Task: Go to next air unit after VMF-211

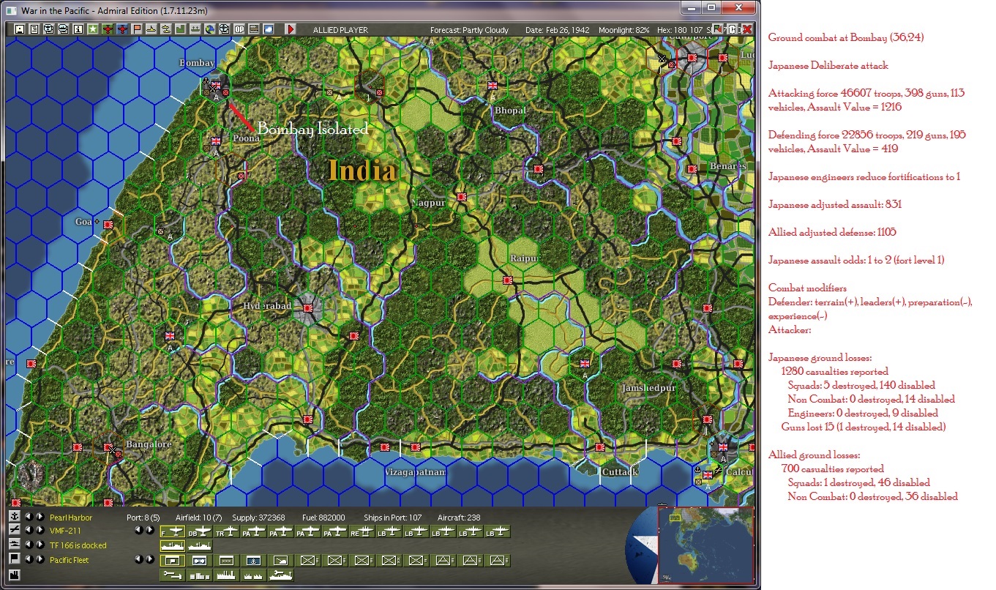Action: (40, 531)
